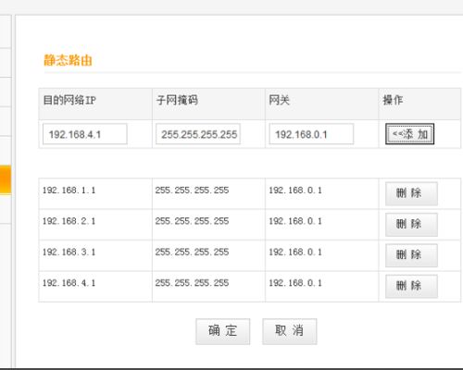
Task: Select the orange highlighted sidebar menu item
Action: point(6,179)
